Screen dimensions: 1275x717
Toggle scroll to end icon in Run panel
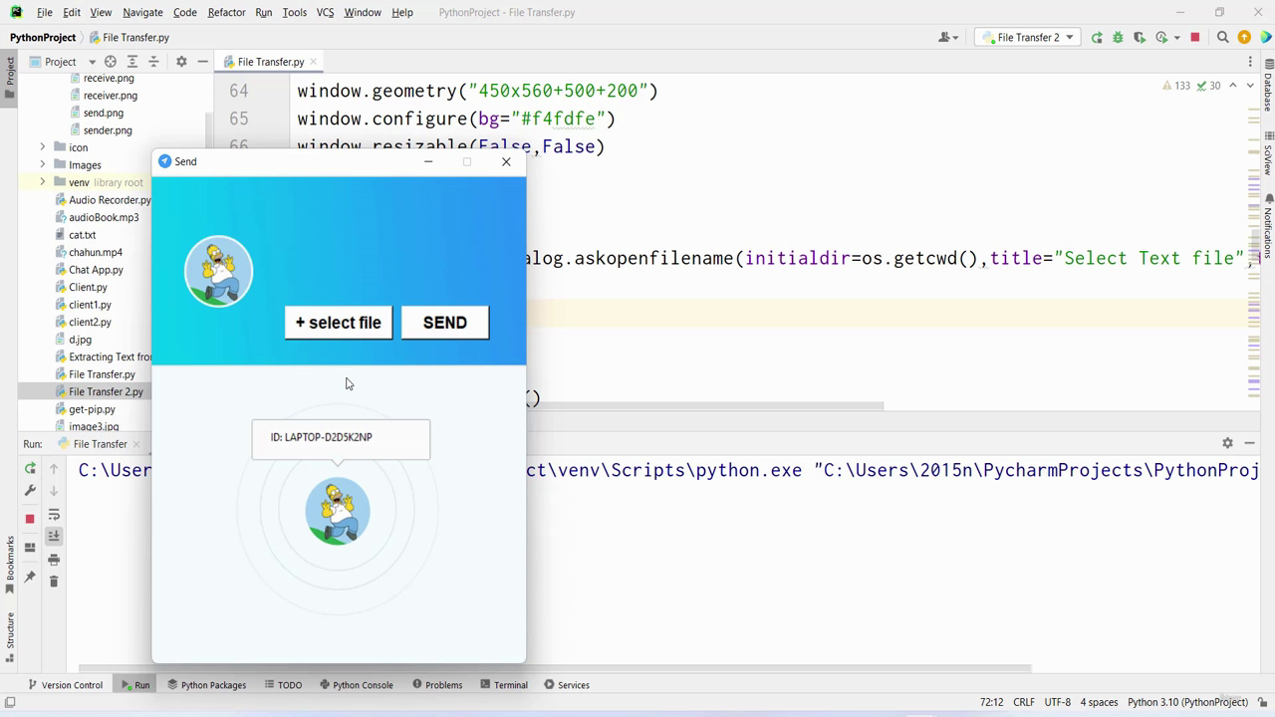point(54,536)
